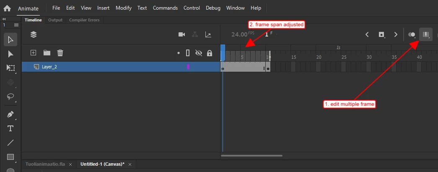Open the layer view options icon

coord(34,34)
